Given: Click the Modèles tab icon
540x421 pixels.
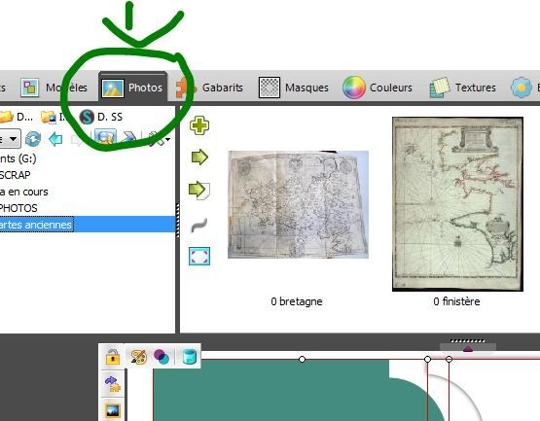Looking at the screenshot, I should click(x=29, y=88).
